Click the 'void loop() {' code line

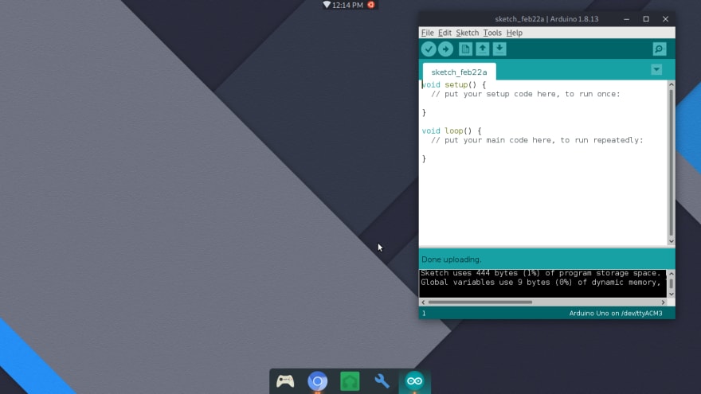[x=452, y=131]
